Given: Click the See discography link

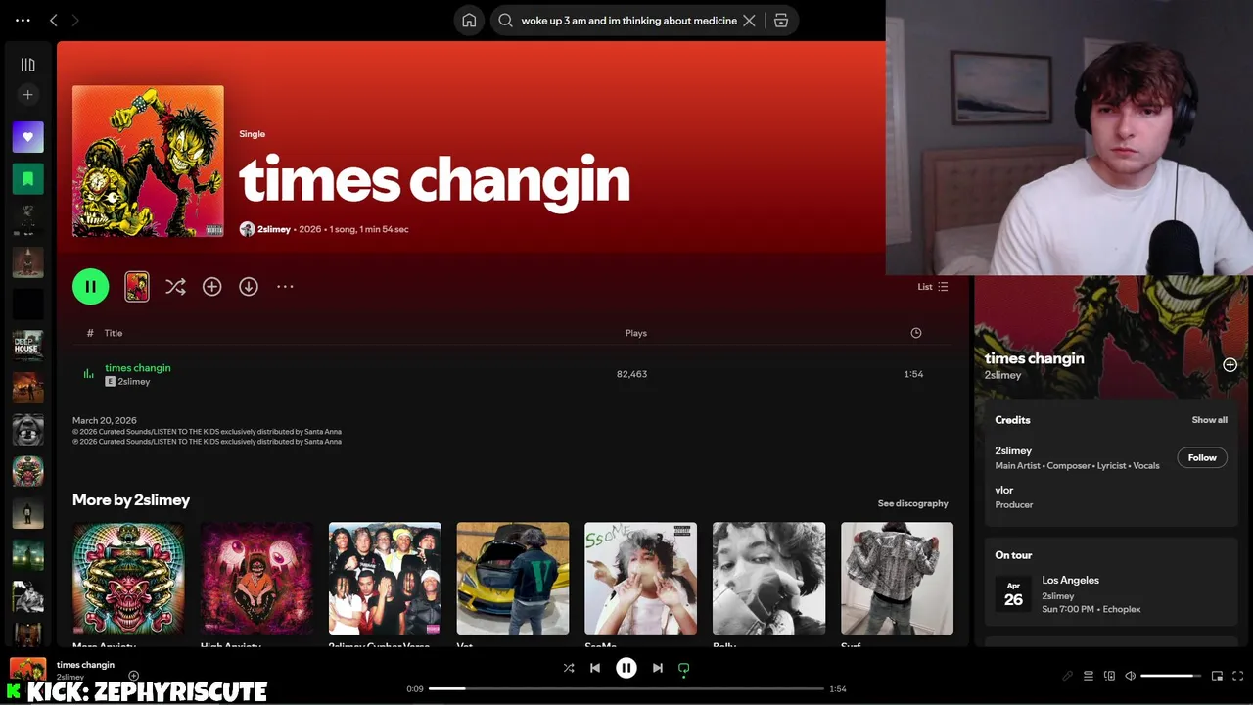Looking at the screenshot, I should (912, 503).
